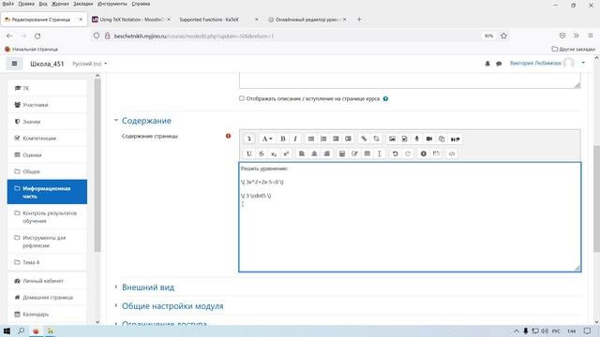Align editor text to the right
Image resolution: width=600 pixels, height=337 pixels.
point(326,154)
